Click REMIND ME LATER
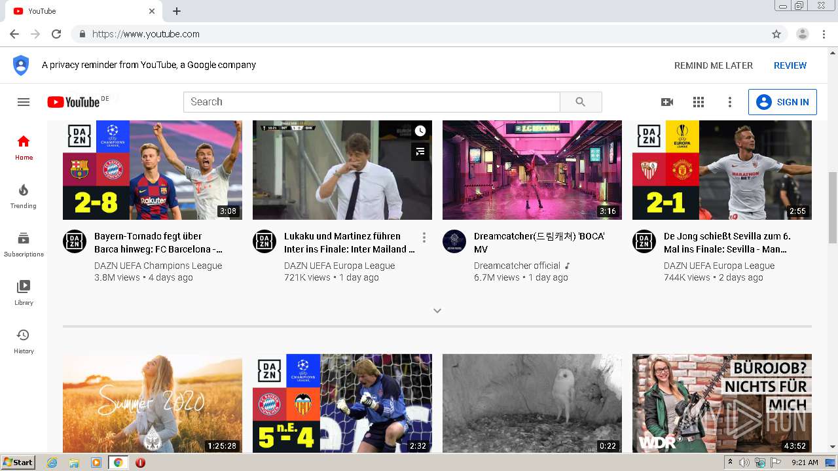 pos(714,65)
